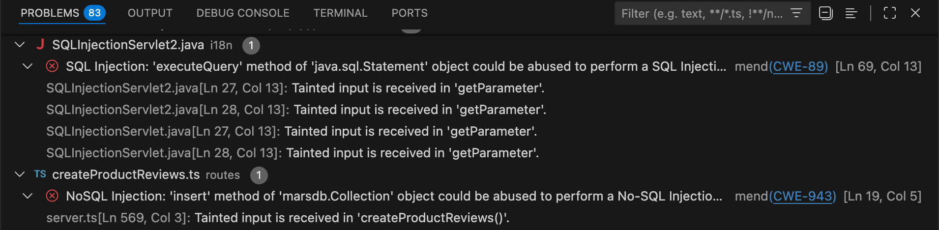Switch to the Terminal tab
The image size is (939, 230).
coord(340,13)
